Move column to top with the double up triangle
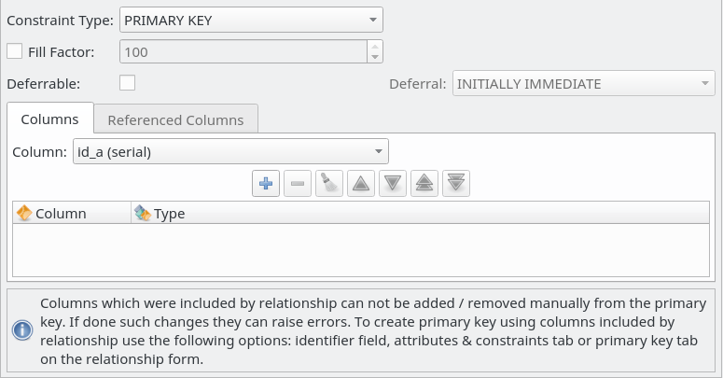 424,183
